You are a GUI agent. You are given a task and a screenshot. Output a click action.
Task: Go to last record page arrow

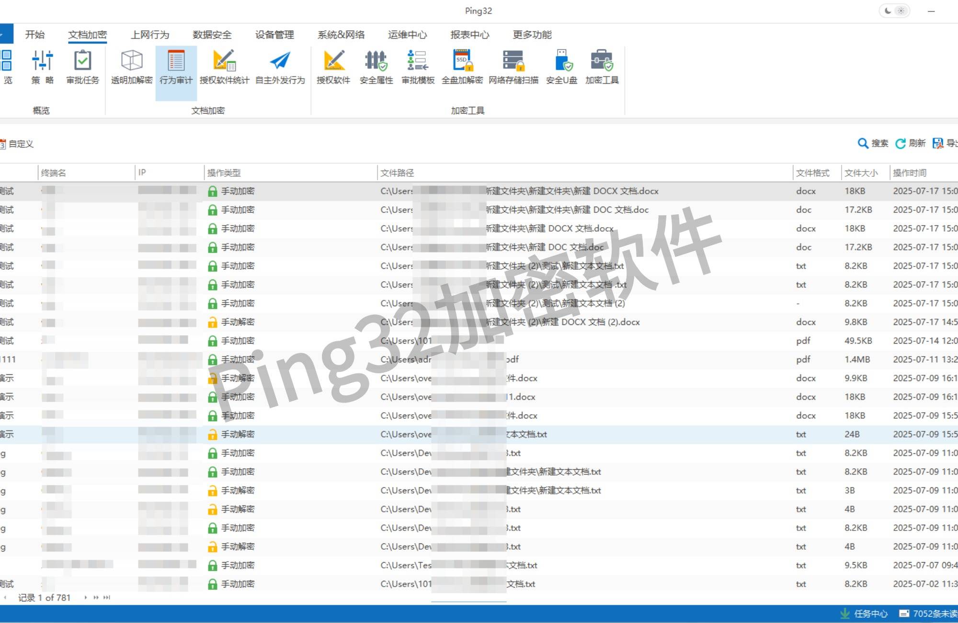(107, 598)
